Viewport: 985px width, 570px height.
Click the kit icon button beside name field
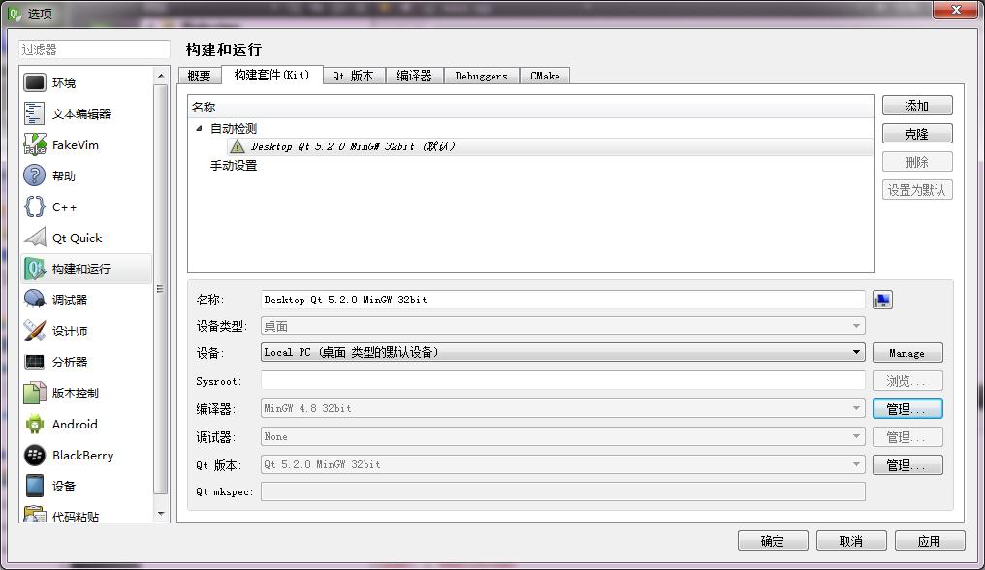coord(882,301)
